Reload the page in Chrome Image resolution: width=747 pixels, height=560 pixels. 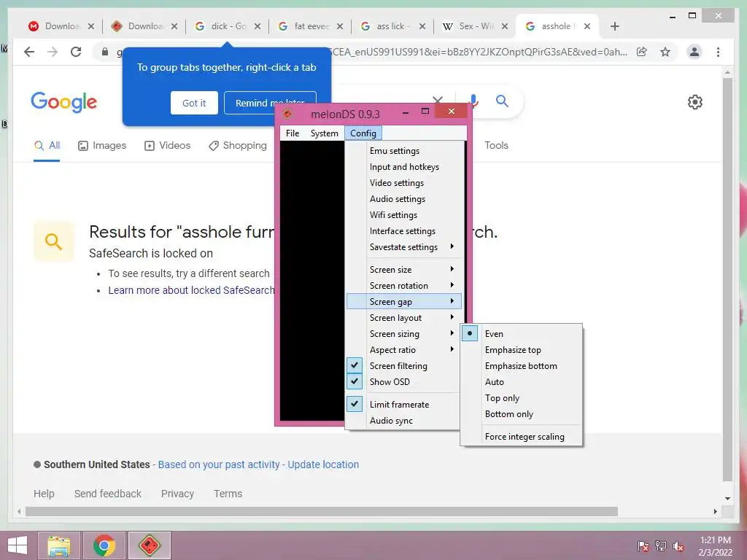pyautogui.click(x=76, y=52)
